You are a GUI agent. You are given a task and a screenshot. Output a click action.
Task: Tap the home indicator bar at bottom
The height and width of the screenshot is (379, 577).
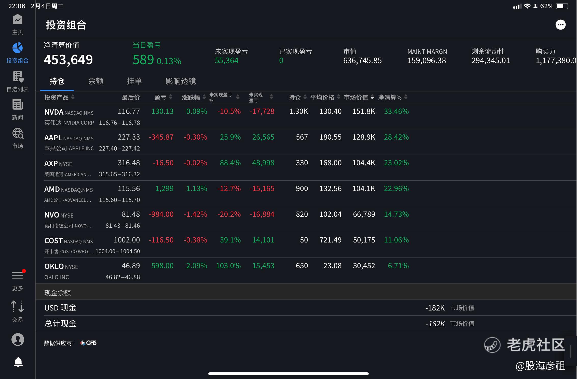[288, 374]
